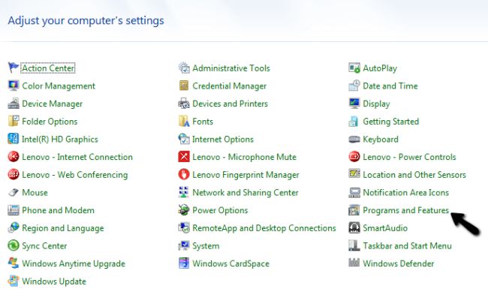Image resolution: width=488 pixels, height=295 pixels.
Task: Open the AutoPlay link
Action: (380, 68)
